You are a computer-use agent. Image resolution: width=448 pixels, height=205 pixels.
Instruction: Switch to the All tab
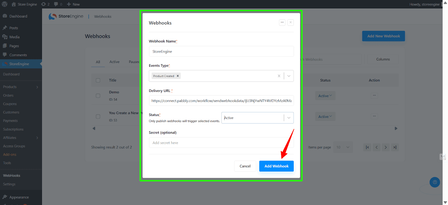pos(98,62)
